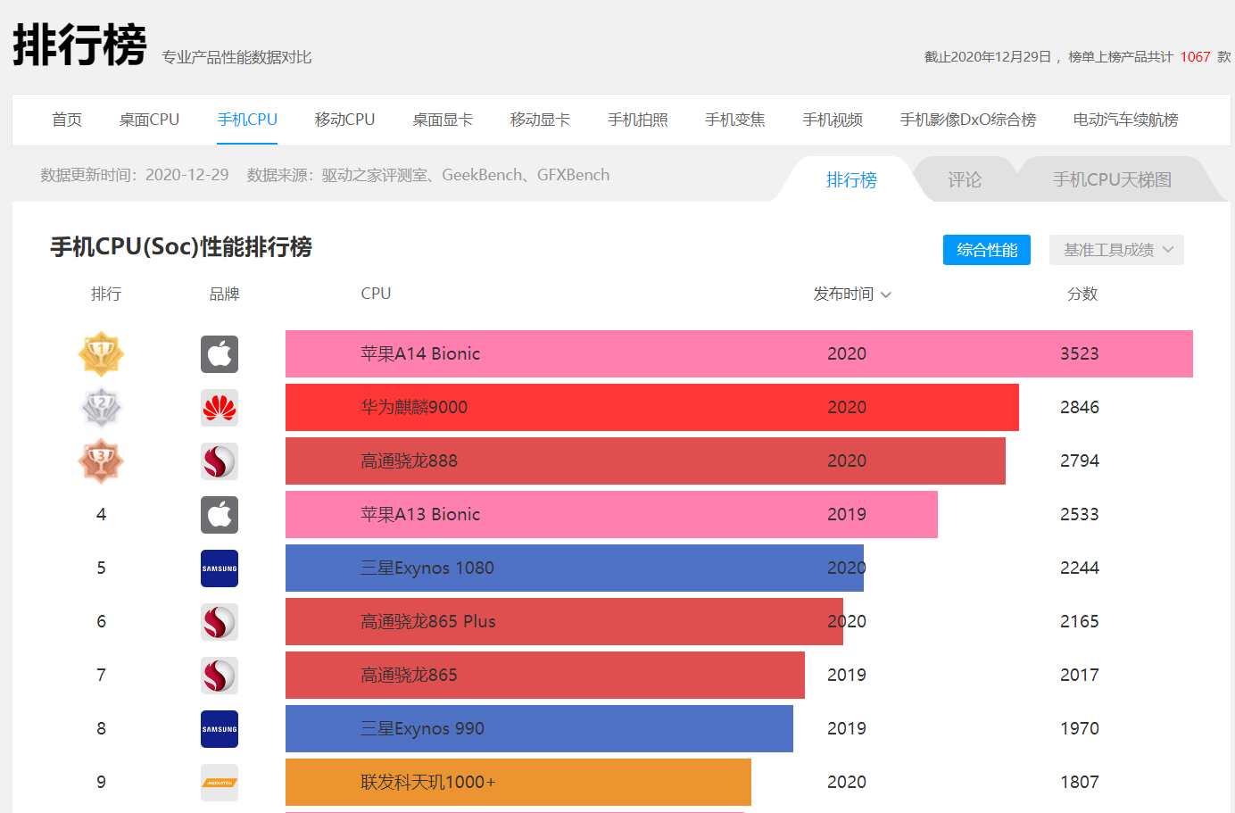Click the score 2794
Image resolution: width=1235 pixels, height=813 pixels.
pos(1080,460)
